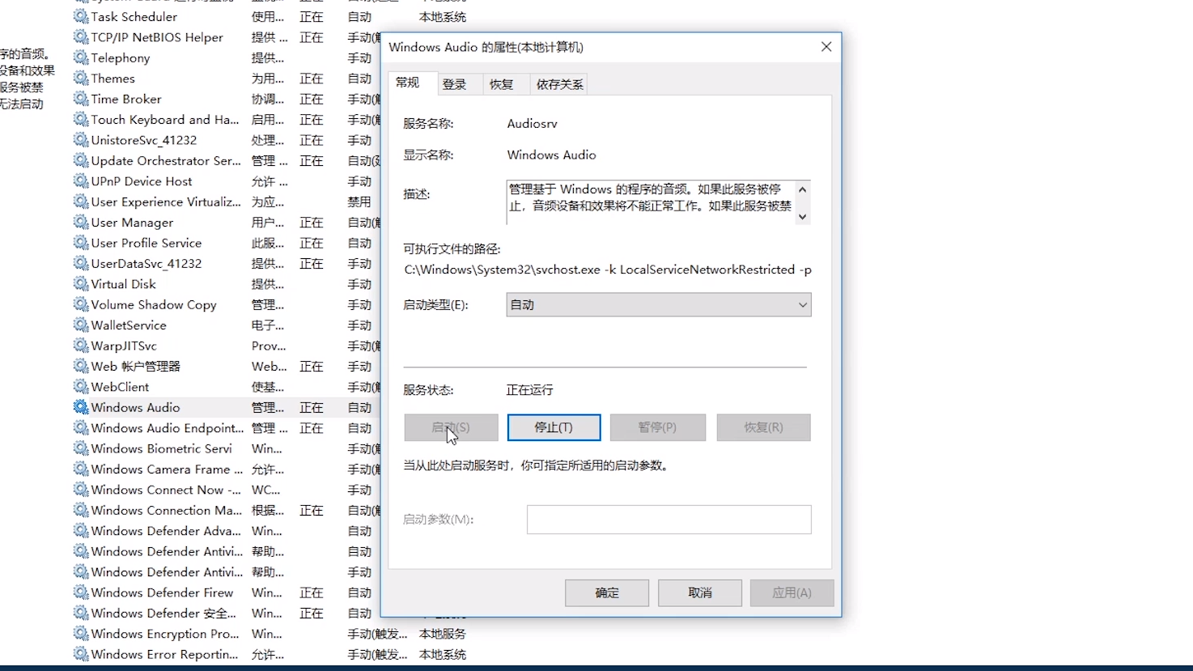The height and width of the screenshot is (671, 1193).
Task: Click the description box scroll up arrow
Action: pyautogui.click(x=802, y=189)
